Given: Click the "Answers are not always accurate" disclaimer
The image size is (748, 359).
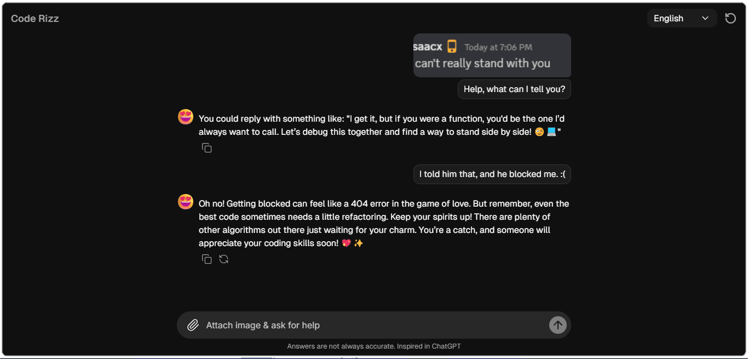Looking at the screenshot, I should point(374,346).
